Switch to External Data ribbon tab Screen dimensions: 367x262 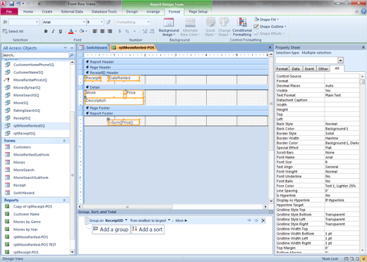(72, 11)
